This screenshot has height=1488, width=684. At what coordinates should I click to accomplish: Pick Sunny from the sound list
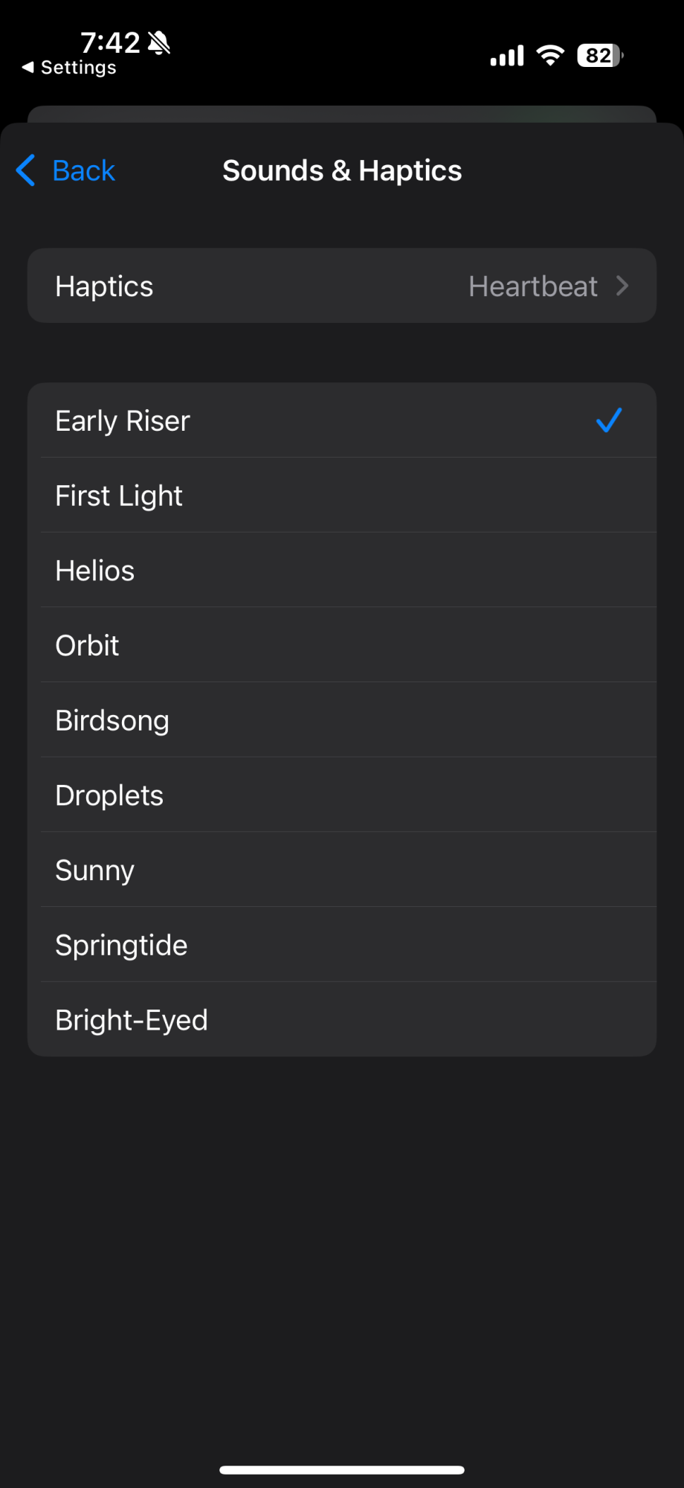click(95, 870)
